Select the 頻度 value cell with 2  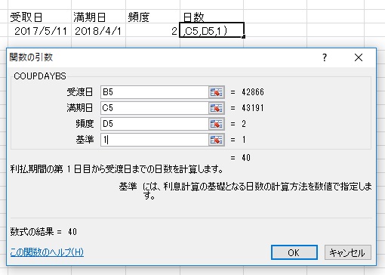tap(152, 30)
